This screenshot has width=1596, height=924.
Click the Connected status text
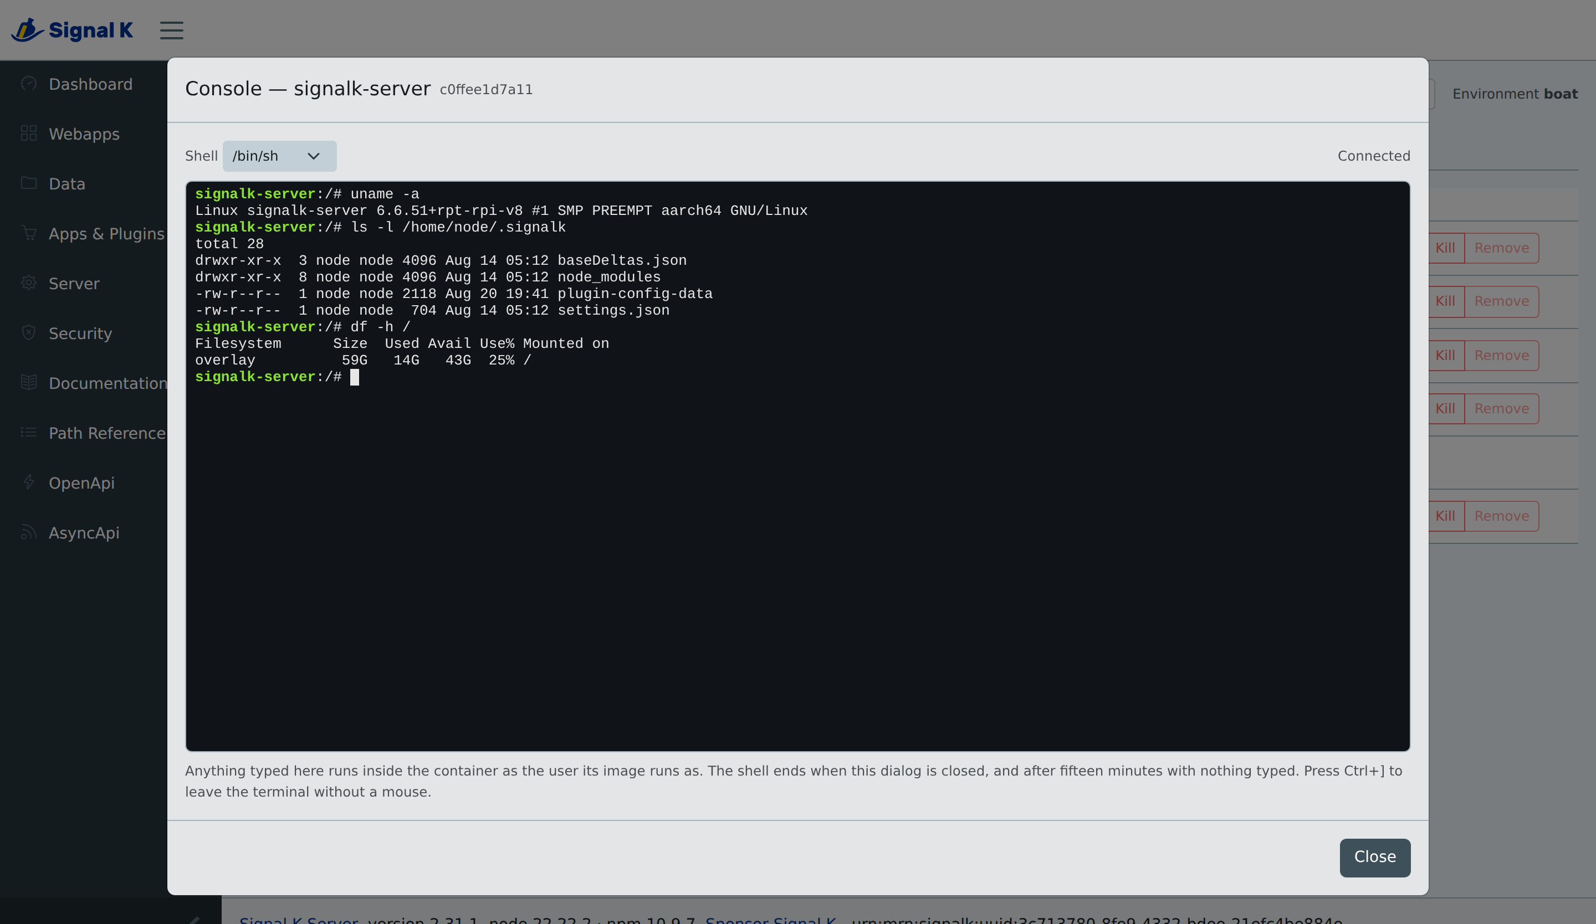(x=1374, y=156)
